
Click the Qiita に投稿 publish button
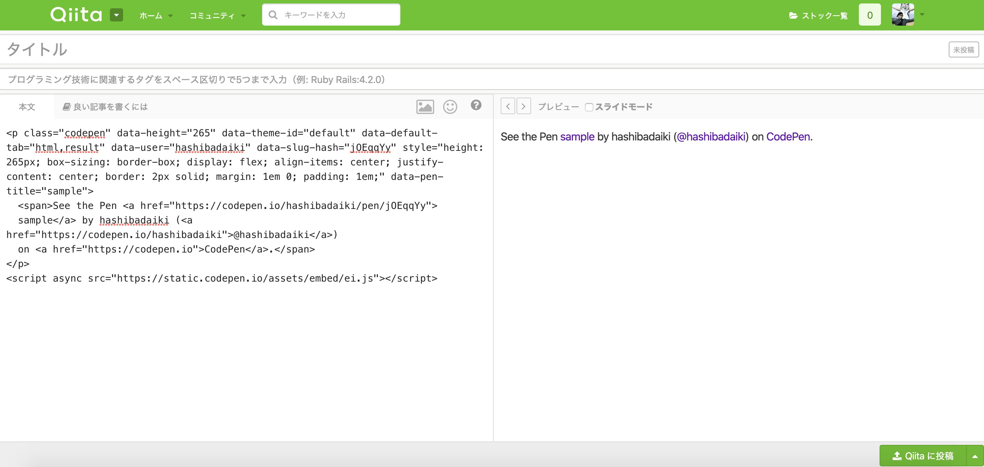point(922,456)
